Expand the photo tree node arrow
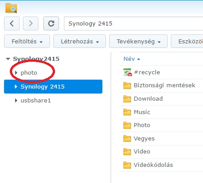 [16, 72]
